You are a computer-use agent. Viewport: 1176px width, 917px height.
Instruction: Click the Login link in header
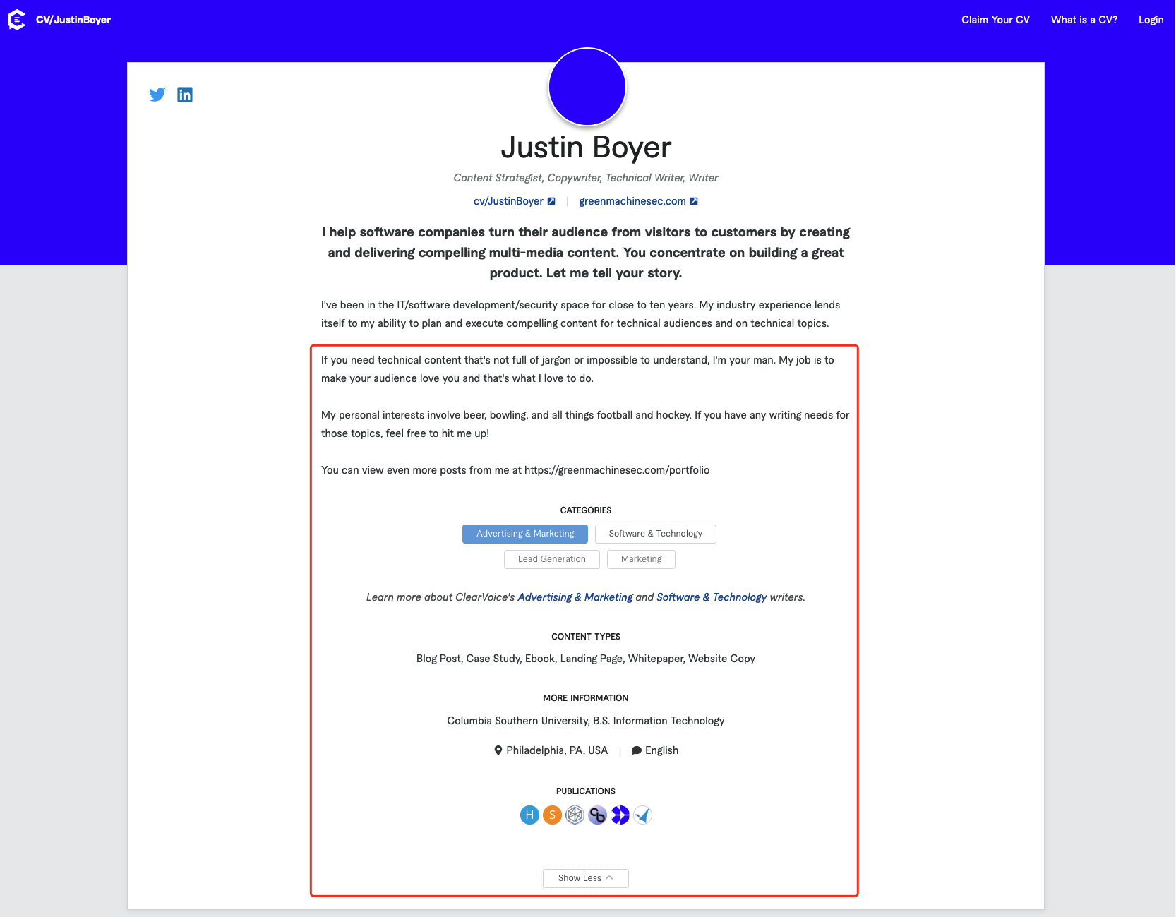coord(1151,20)
